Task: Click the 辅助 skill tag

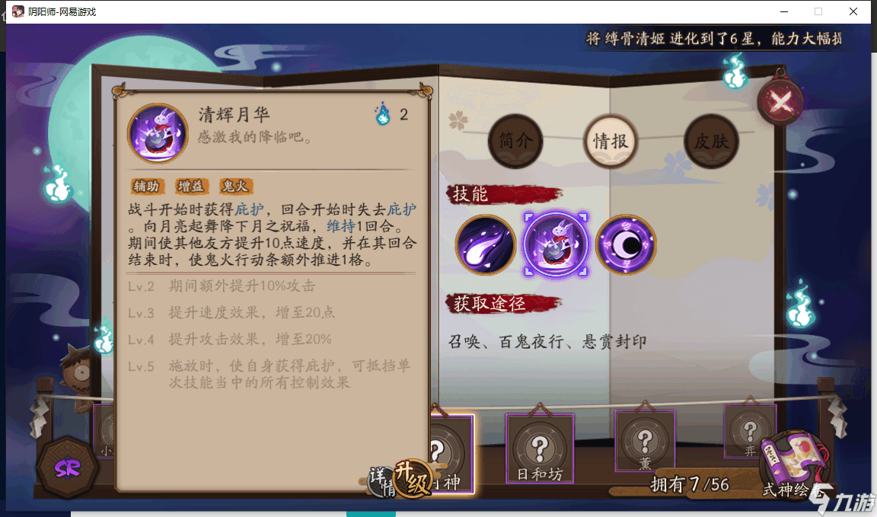Action: click(146, 186)
